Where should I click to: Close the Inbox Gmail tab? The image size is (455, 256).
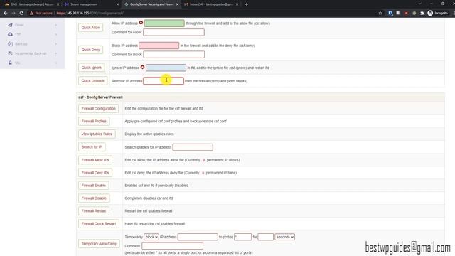pyautogui.click(x=237, y=4)
